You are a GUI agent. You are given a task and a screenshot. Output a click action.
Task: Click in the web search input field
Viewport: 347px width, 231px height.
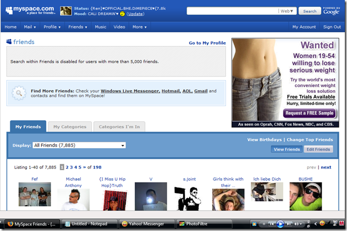[x=232, y=11]
